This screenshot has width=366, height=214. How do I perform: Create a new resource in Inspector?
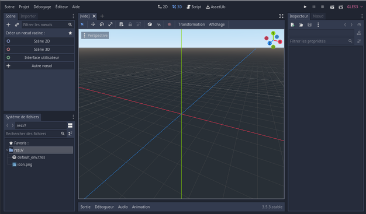pos(292,24)
